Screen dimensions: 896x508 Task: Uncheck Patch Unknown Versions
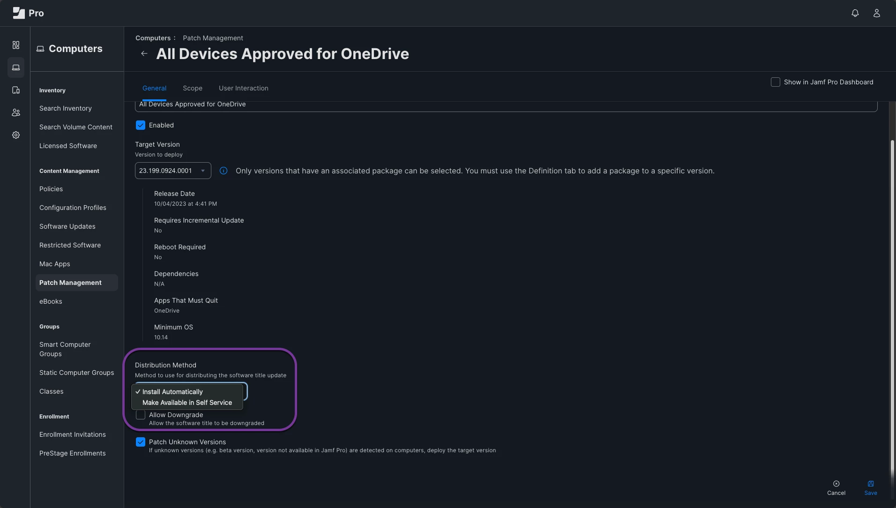tap(141, 442)
